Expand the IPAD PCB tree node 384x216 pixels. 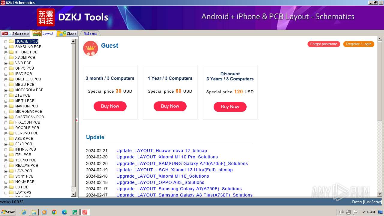[6, 74]
